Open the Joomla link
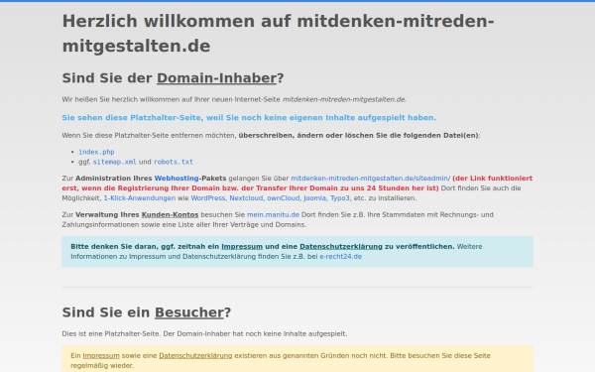595x372 pixels. (314, 198)
